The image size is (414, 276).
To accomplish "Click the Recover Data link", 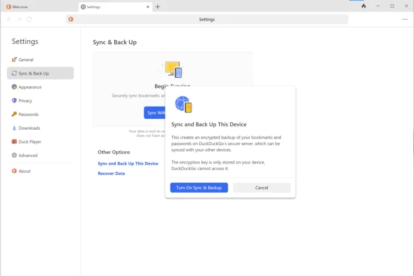I will [112, 173].
